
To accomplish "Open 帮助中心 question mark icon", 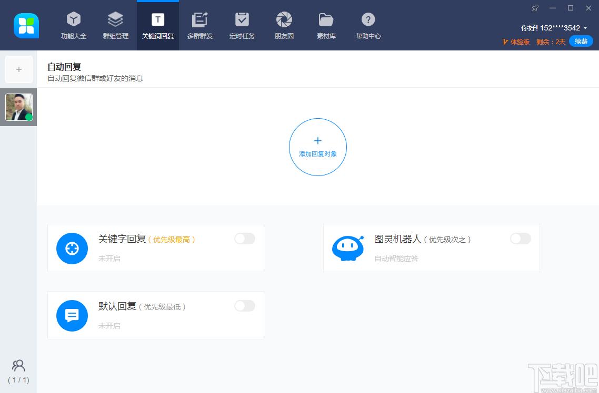I will pyautogui.click(x=368, y=19).
